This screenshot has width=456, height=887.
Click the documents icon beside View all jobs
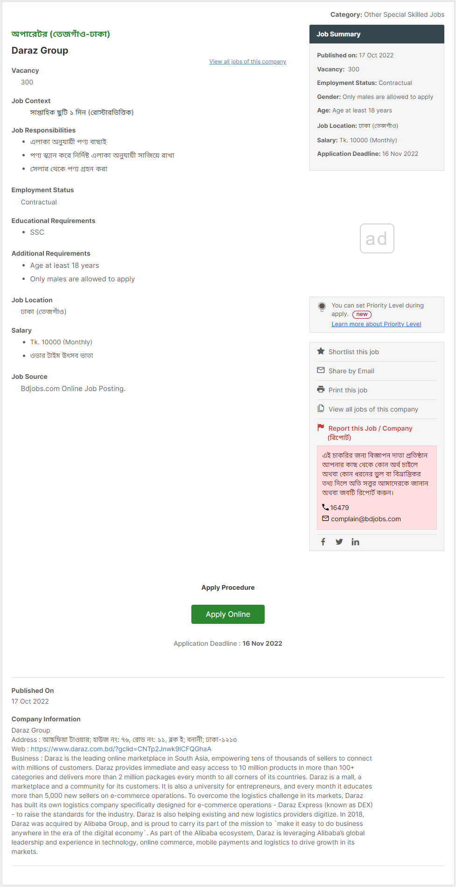click(x=321, y=409)
